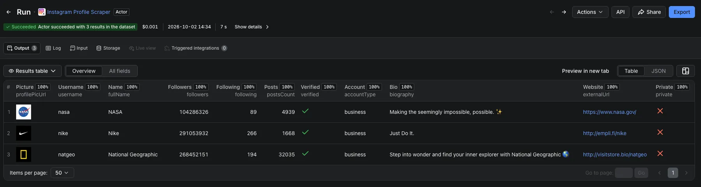This screenshot has height=187, width=701.
Task: Click the run cost $0.001
Action: (150, 27)
